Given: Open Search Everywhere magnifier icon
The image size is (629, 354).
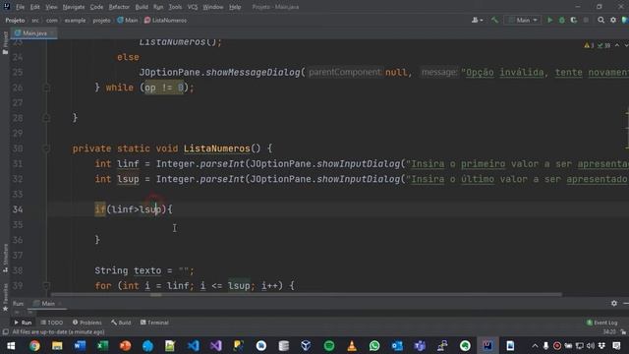Looking at the screenshot, I should tap(600, 20).
